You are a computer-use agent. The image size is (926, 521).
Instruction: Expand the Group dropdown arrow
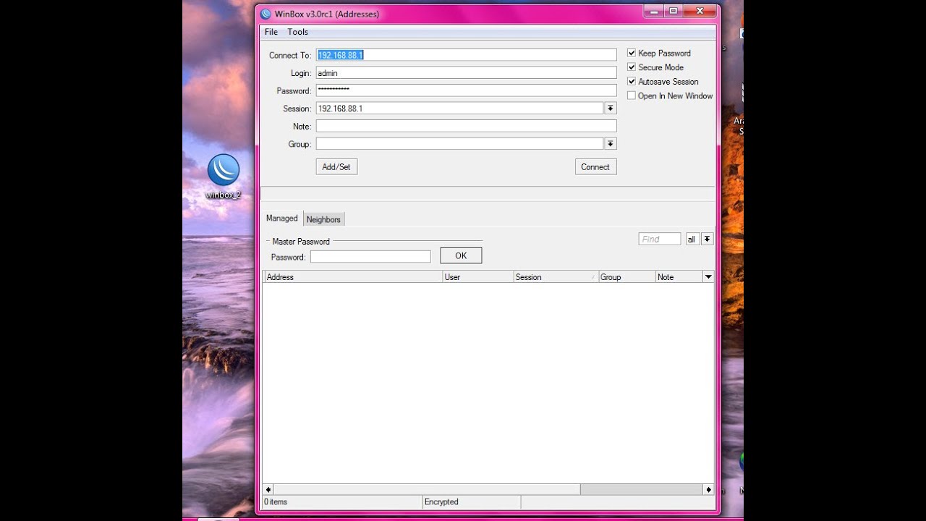tap(611, 144)
